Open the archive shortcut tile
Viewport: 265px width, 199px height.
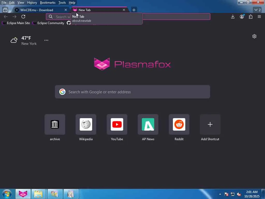[x=55, y=124]
